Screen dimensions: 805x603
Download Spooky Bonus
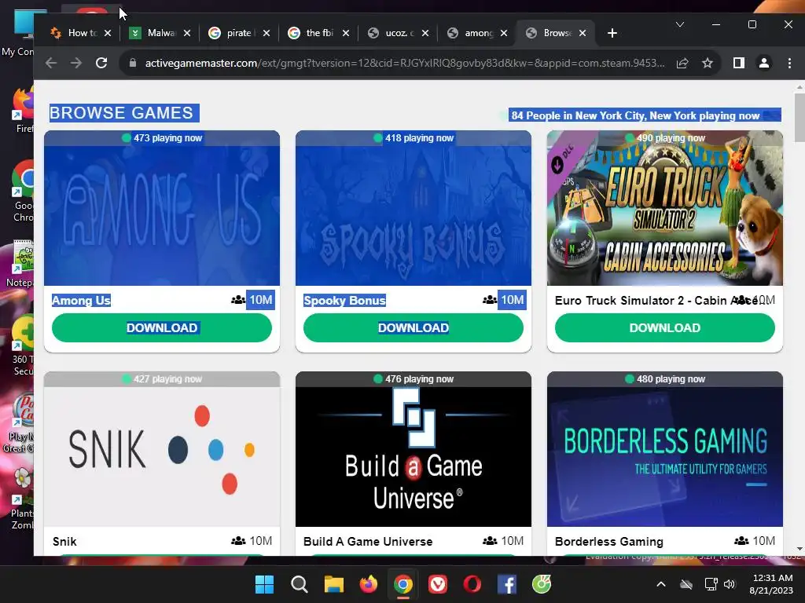pyautogui.click(x=414, y=327)
